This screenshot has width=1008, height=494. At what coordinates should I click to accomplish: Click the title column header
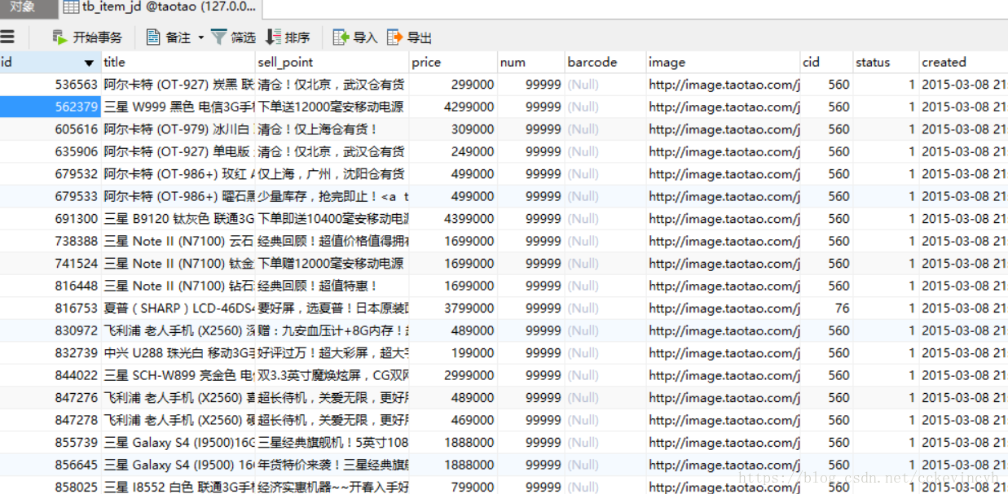178,62
